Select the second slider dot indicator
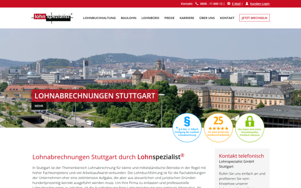Image resolution: width=301 pixels, height=188 pixels. 150,121
